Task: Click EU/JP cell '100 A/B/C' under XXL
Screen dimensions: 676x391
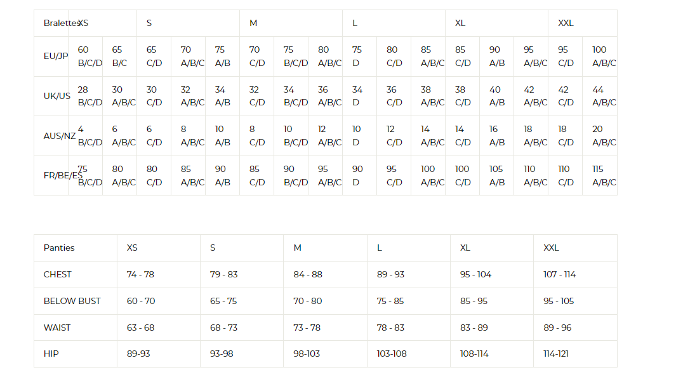Action: (600, 56)
